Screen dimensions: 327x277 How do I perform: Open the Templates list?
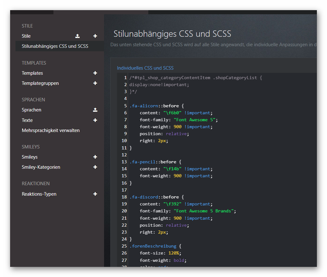click(32, 73)
